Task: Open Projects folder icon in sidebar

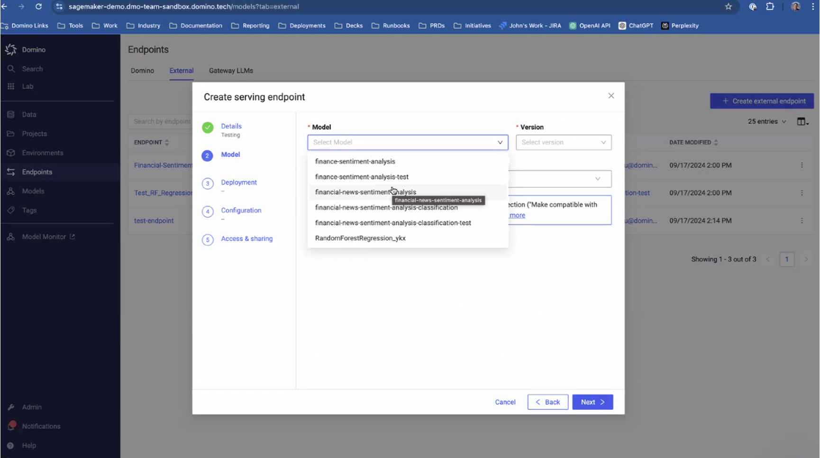Action: [11, 134]
